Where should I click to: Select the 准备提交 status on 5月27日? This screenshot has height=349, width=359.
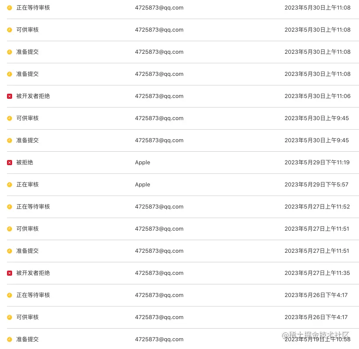pyautogui.click(x=27, y=251)
